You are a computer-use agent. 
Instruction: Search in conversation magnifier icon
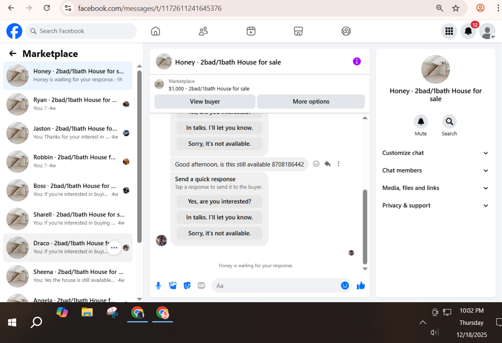(449, 122)
